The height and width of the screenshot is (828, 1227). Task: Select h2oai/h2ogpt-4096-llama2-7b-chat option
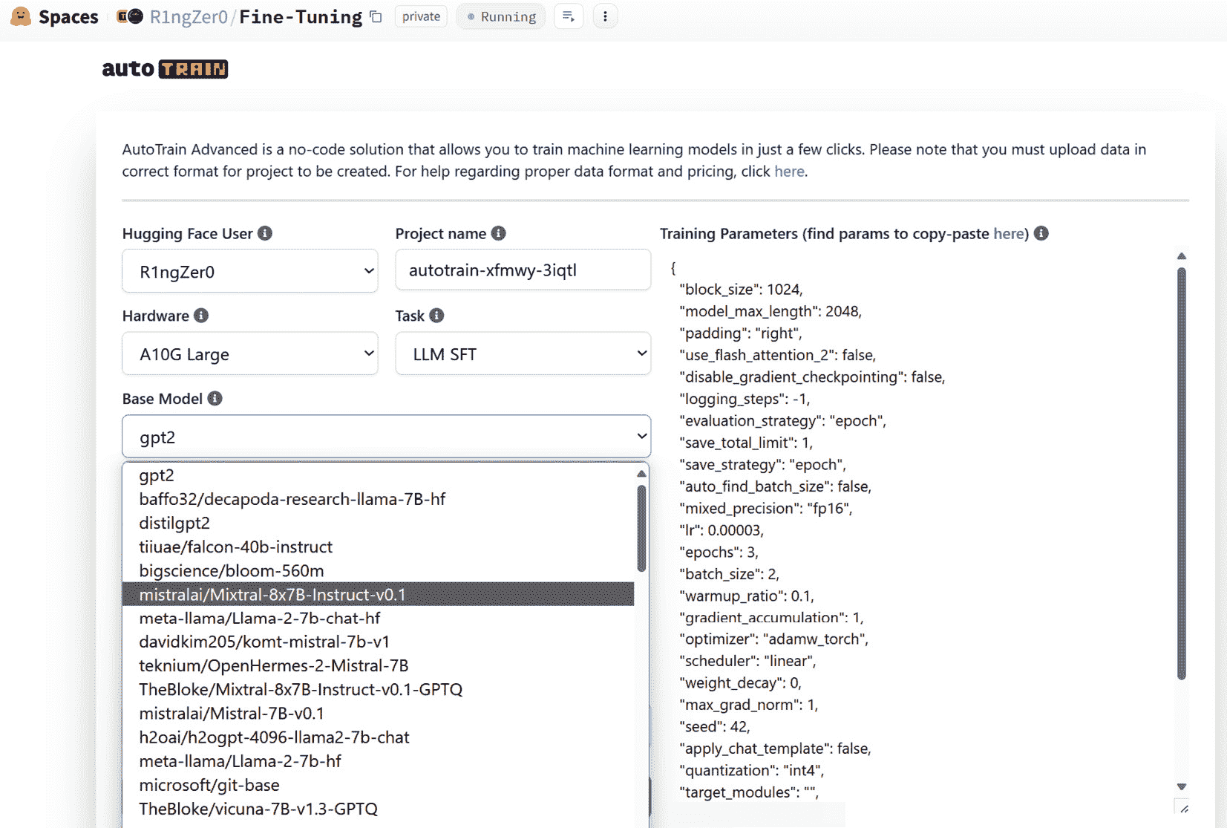(379, 737)
